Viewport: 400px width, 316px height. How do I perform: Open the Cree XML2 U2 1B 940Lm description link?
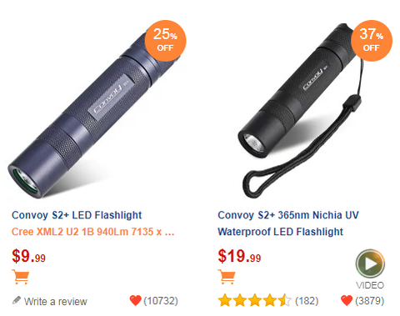point(93,232)
